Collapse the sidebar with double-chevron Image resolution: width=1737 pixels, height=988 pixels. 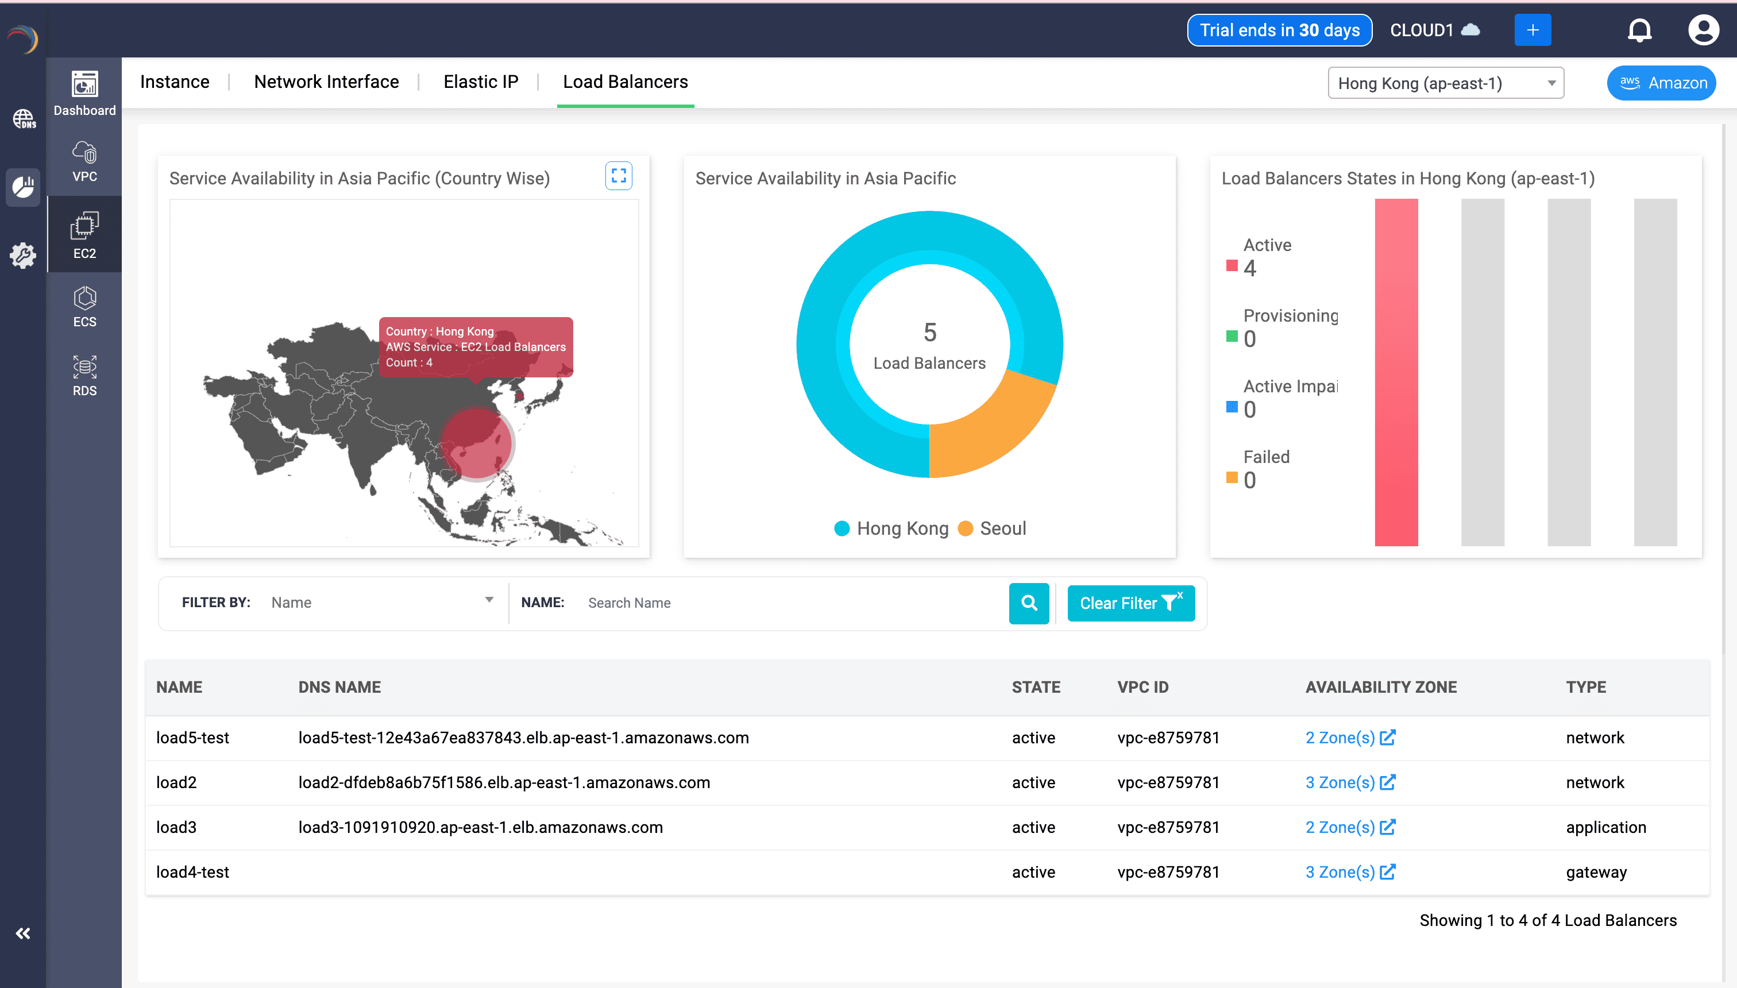coord(23,933)
